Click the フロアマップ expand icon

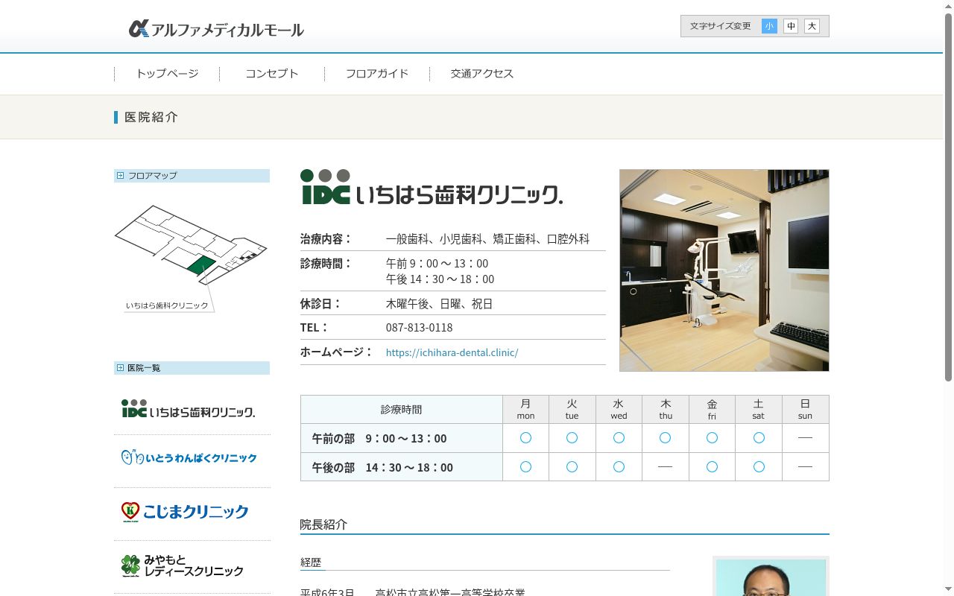[x=120, y=176]
